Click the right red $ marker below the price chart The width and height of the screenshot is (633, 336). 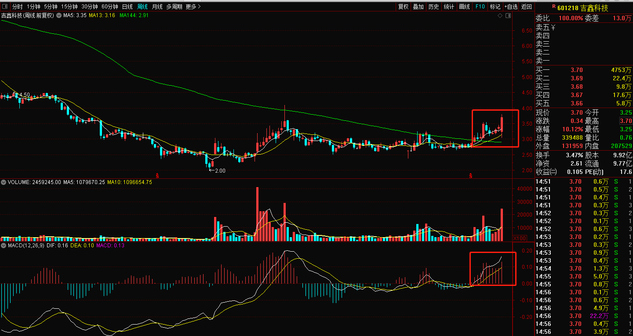click(471, 176)
